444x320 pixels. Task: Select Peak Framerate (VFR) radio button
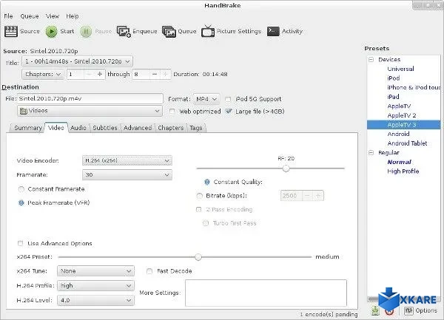(21, 202)
